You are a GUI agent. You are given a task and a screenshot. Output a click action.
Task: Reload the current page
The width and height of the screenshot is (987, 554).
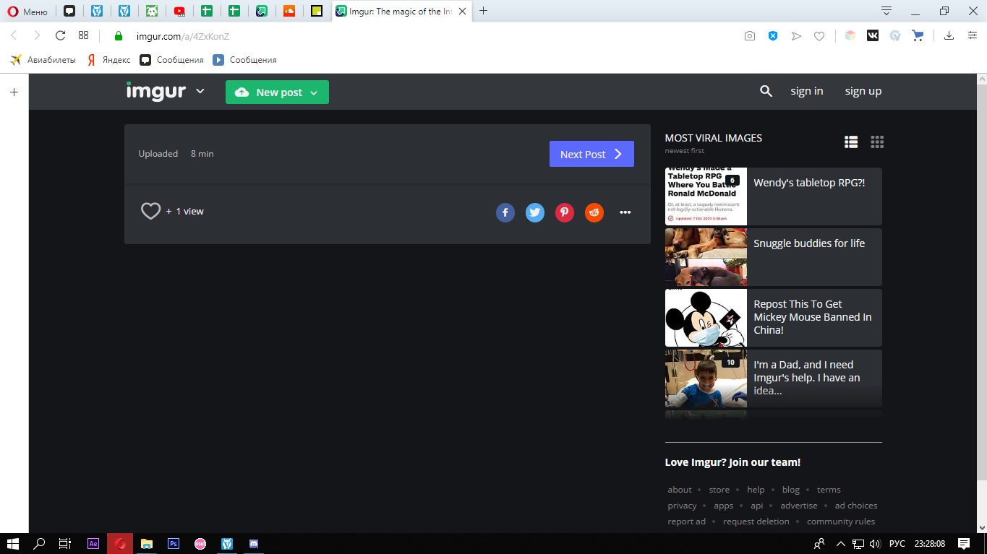[61, 35]
